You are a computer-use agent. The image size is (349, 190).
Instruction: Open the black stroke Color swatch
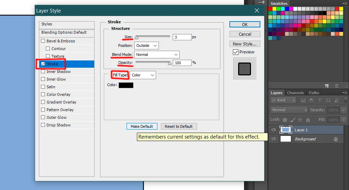126,85
